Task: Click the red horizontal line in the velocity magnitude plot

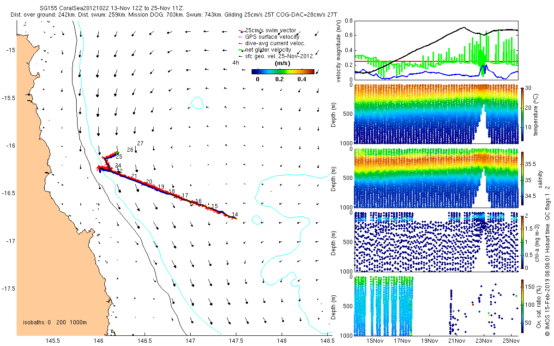Action: coord(436,61)
